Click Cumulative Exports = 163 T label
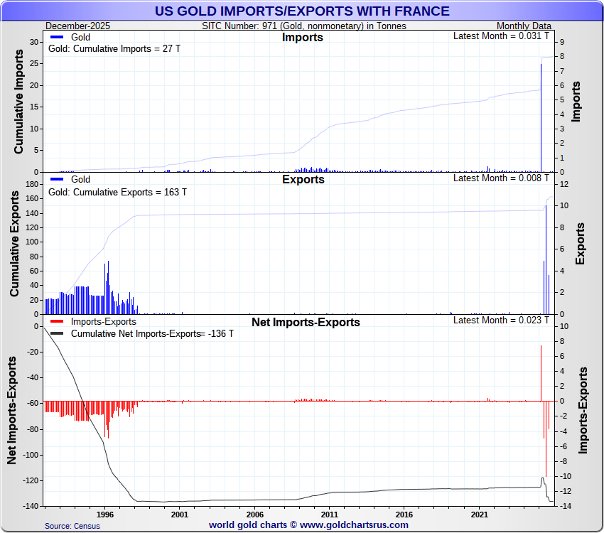This screenshot has height=533, width=604. [x=117, y=192]
